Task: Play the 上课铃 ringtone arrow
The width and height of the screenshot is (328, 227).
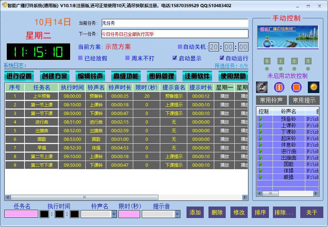Action: click(261, 125)
